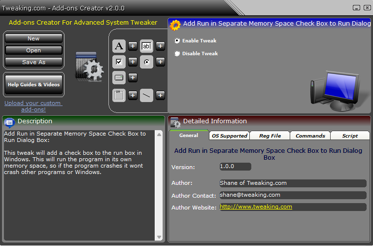Select the text box (ab|) control icon

146,46
